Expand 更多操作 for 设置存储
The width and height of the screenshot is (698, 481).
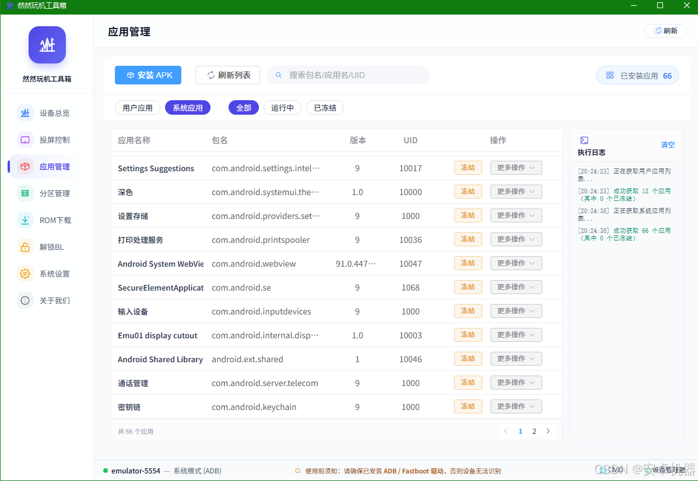(x=516, y=215)
